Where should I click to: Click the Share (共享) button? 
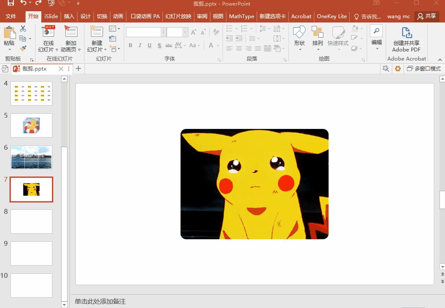coord(426,16)
